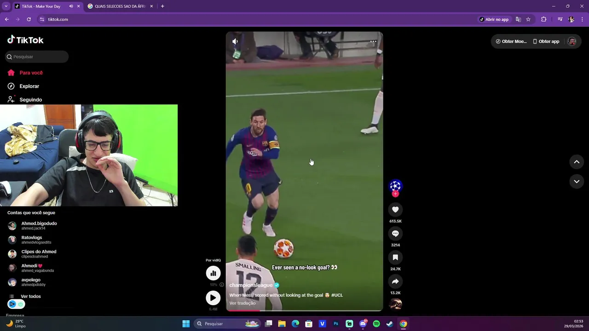
Task: Bookmark this page with the star icon
Action: 528,19
